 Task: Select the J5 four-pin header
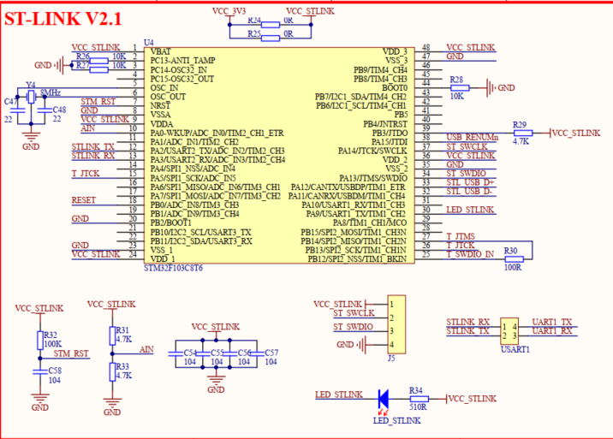pyautogui.click(x=396, y=324)
